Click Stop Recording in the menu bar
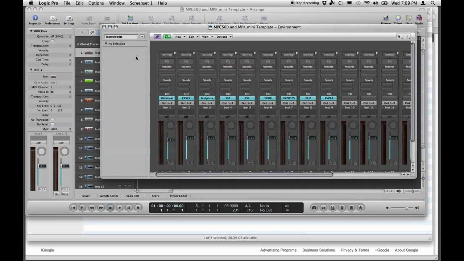Viewport: 464px width, 261px height. coord(304,3)
